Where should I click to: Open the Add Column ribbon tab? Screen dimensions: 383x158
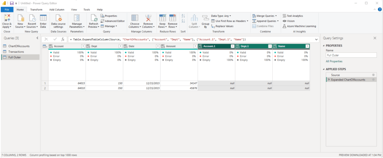click(56, 9)
